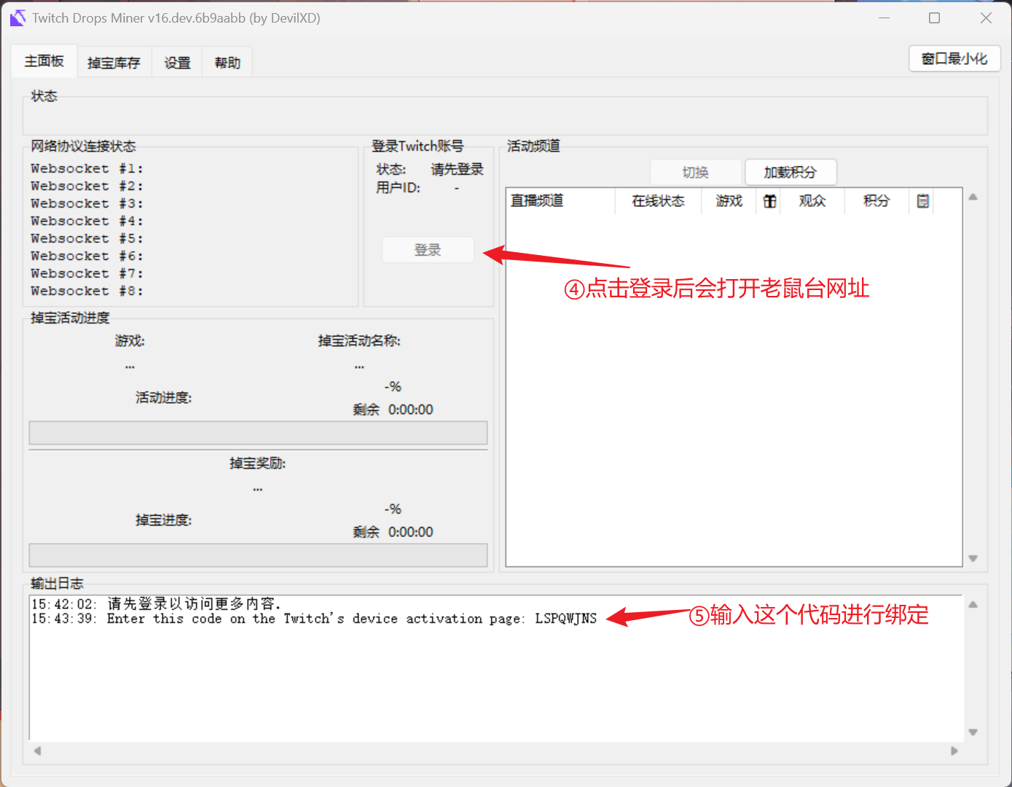Minimize window via title bar button

[x=884, y=18]
